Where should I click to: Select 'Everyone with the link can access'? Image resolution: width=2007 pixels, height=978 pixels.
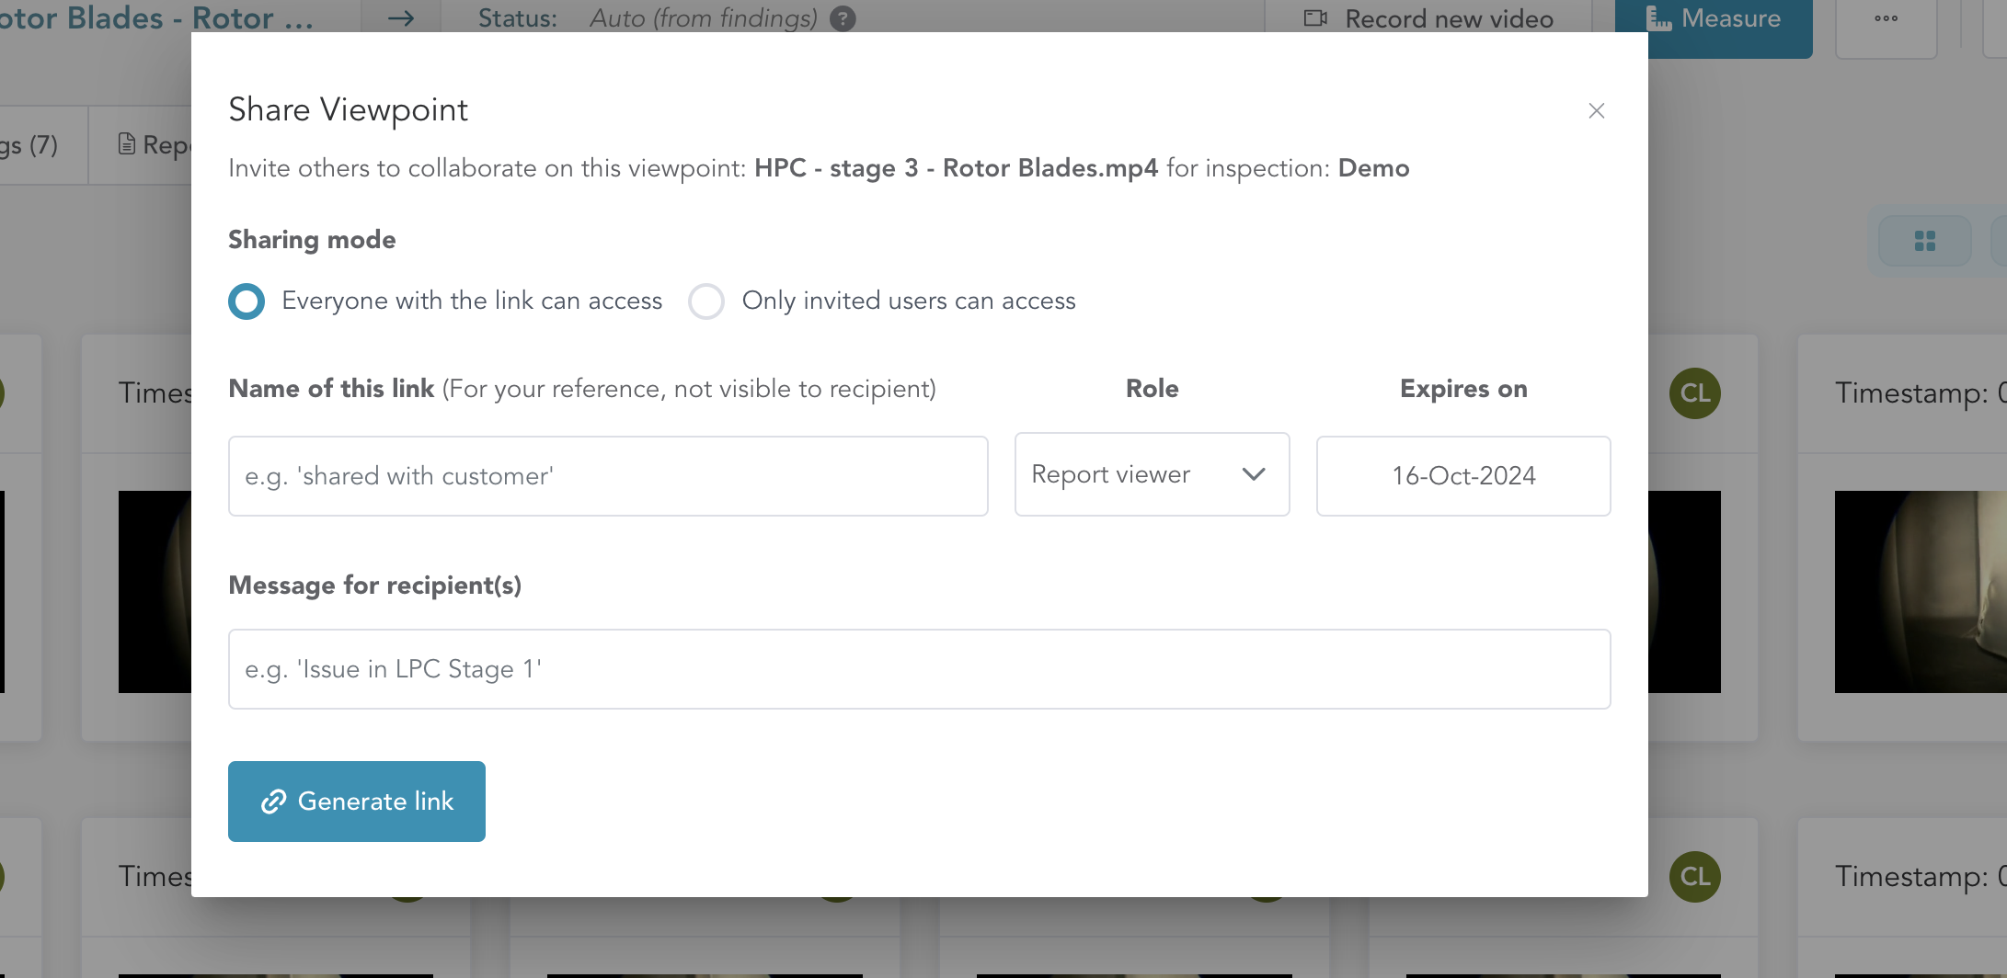click(247, 301)
